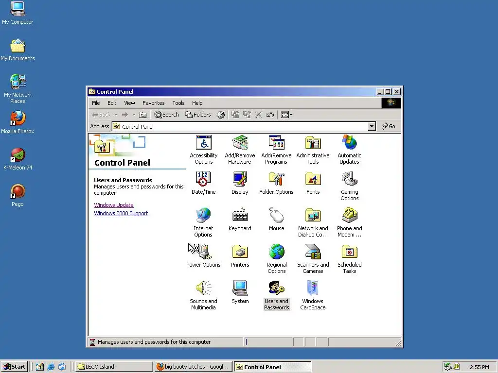The width and height of the screenshot is (498, 373).
Task: Select Users and Passwords icon
Action: [276, 296]
